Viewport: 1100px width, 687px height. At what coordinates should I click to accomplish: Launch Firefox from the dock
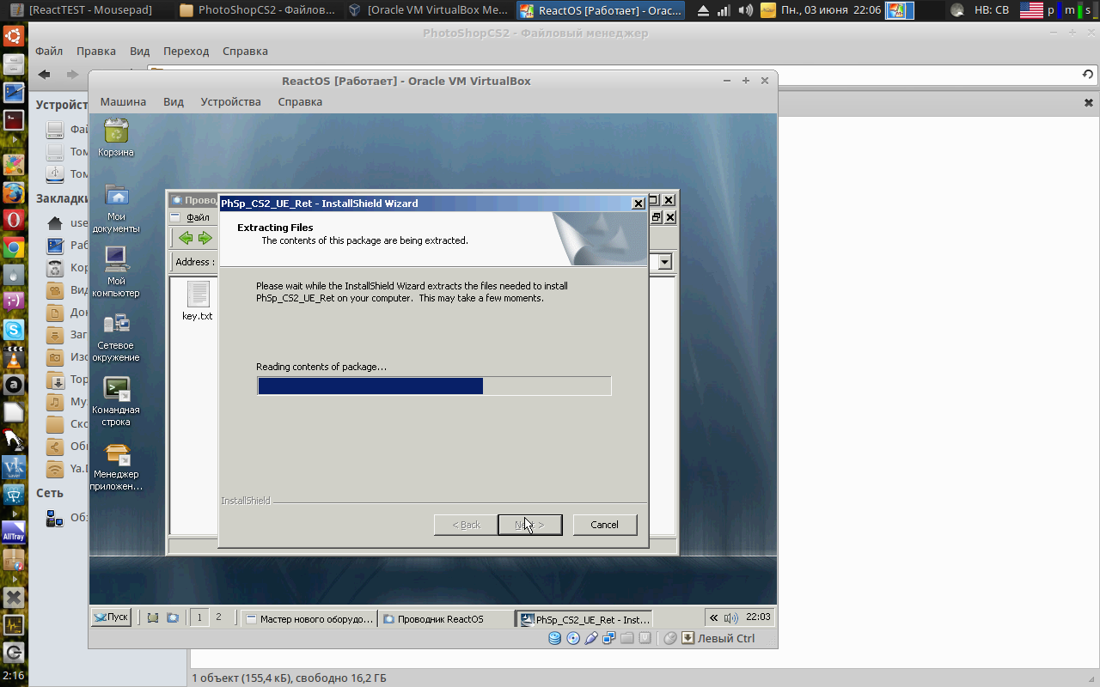[x=13, y=192]
